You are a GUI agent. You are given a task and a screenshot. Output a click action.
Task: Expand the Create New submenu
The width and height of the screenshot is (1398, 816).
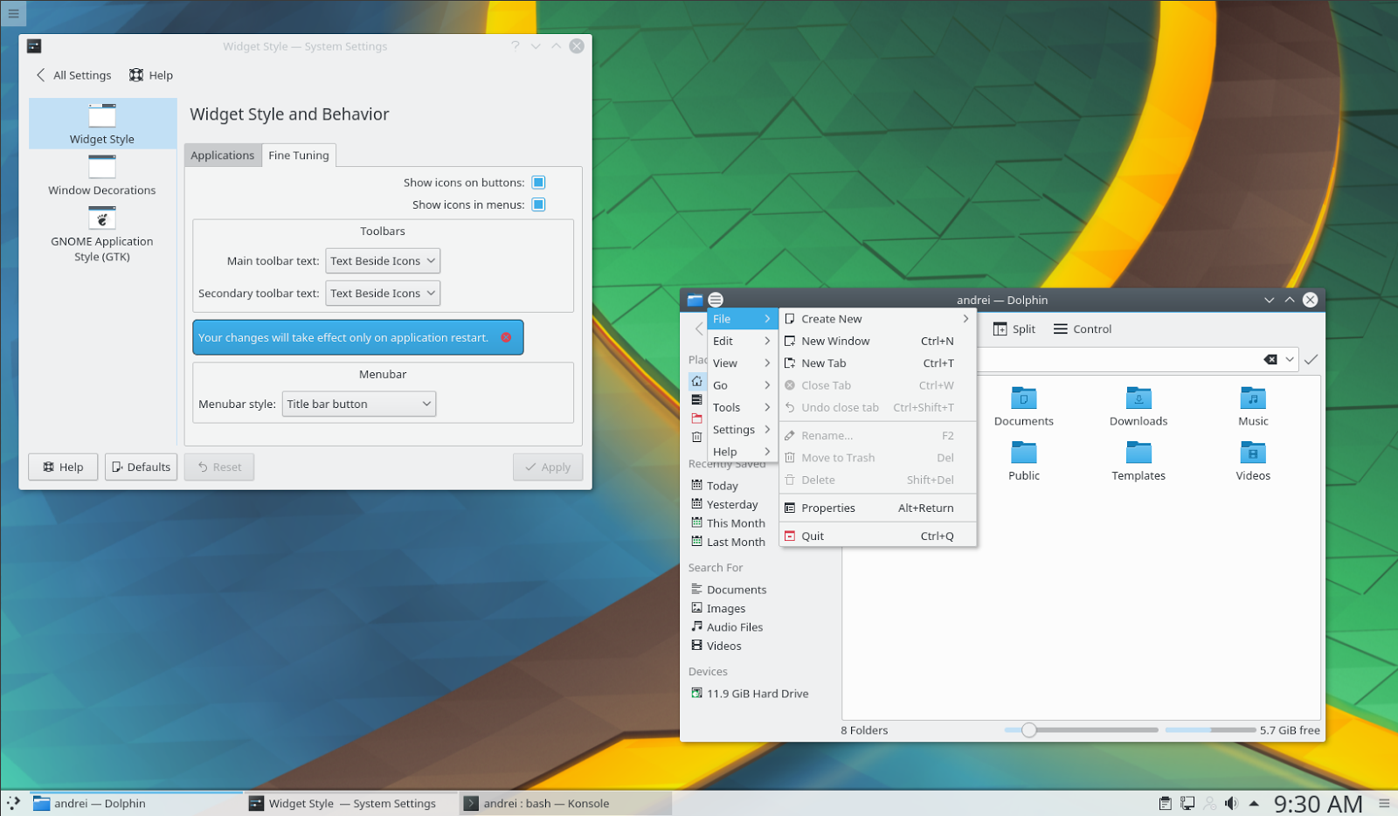(x=878, y=319)
